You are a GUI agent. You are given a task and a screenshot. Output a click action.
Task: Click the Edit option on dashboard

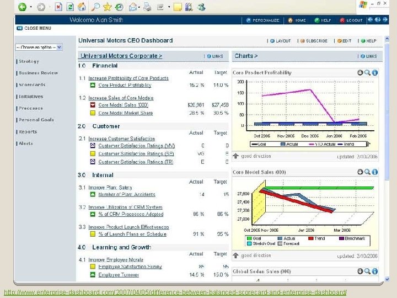(x=344, y=41)
